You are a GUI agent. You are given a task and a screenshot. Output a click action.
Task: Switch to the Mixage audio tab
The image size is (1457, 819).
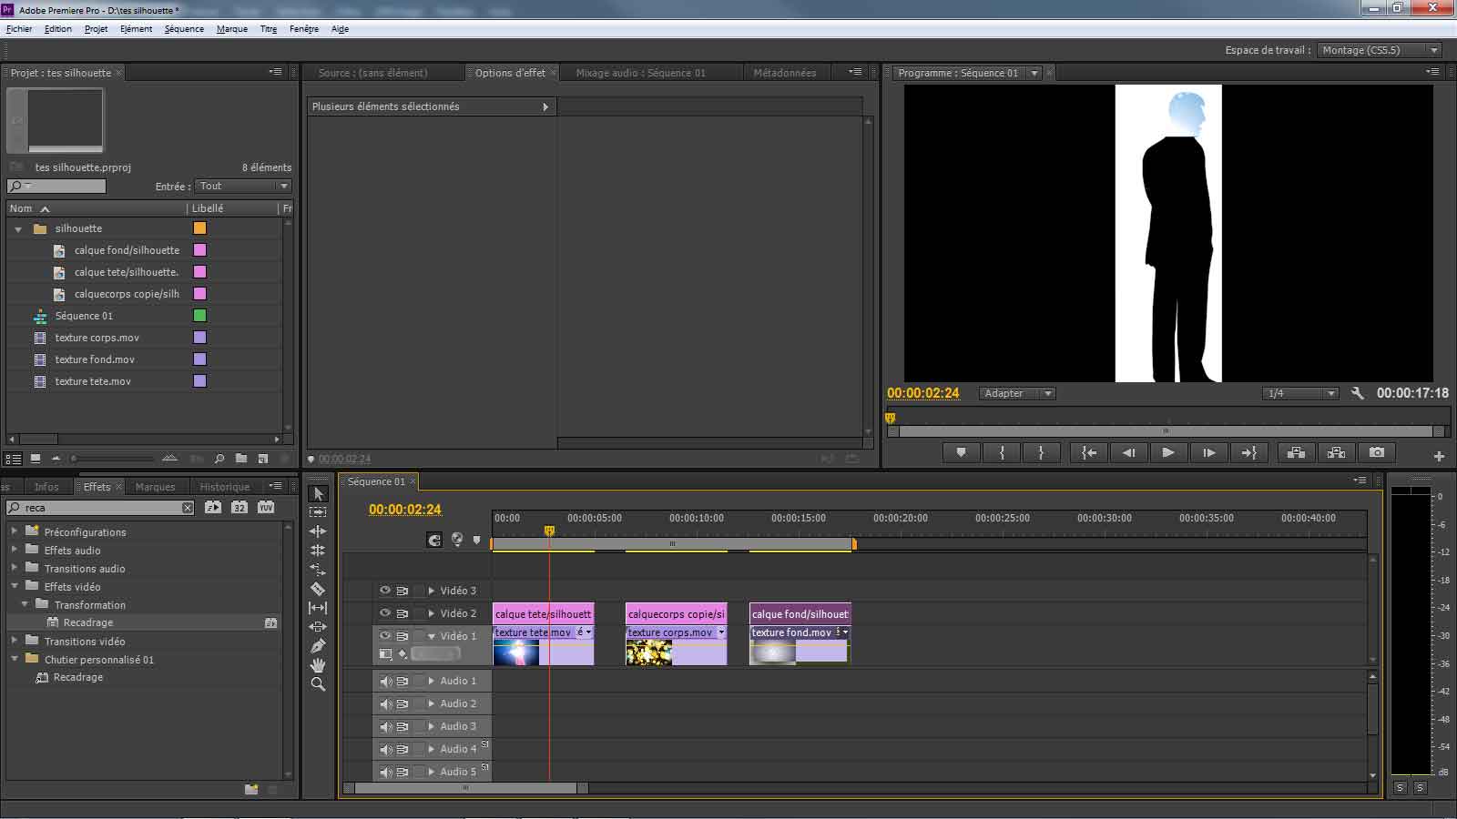[x=640, y=73]
